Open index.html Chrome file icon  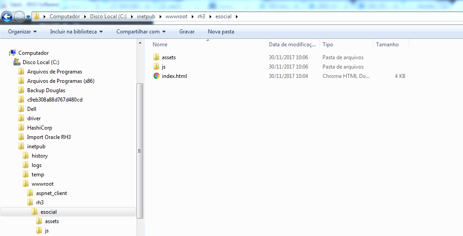tap(157, 76)
